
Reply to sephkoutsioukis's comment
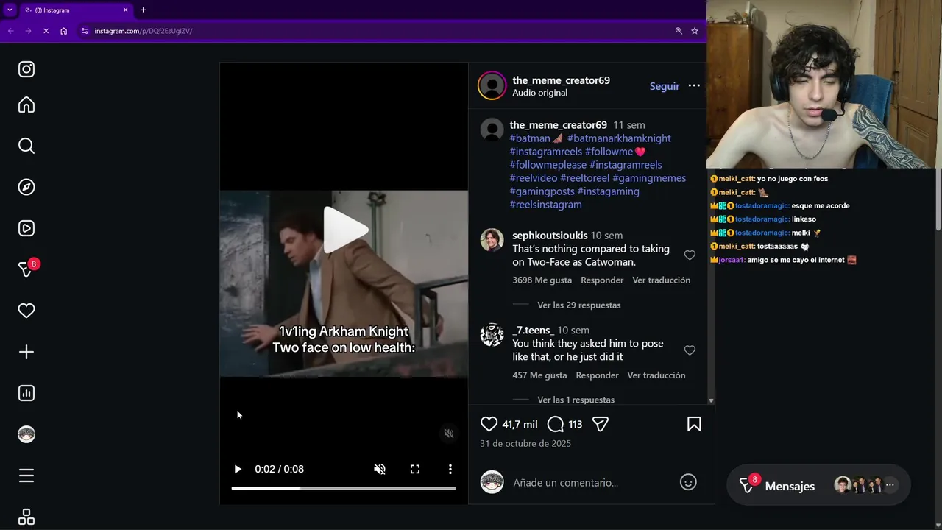602,280
